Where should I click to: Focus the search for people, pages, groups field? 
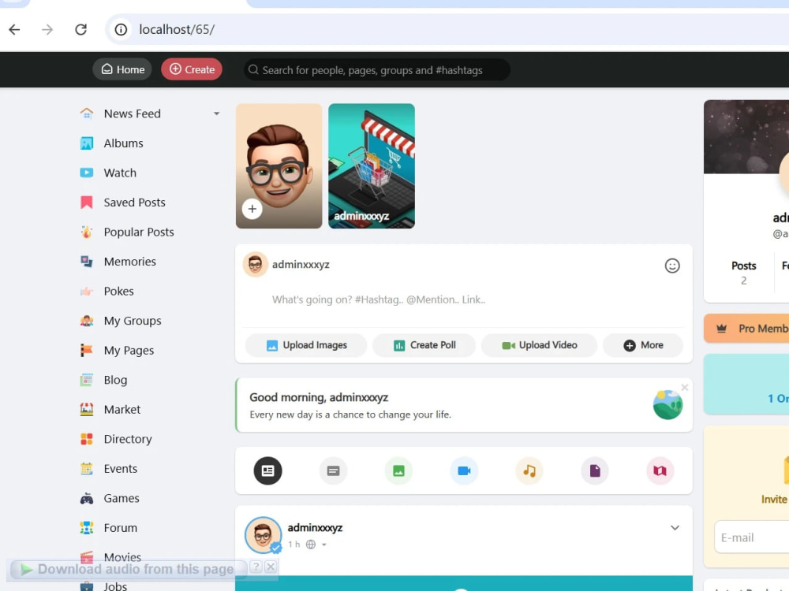click(376, 70)
